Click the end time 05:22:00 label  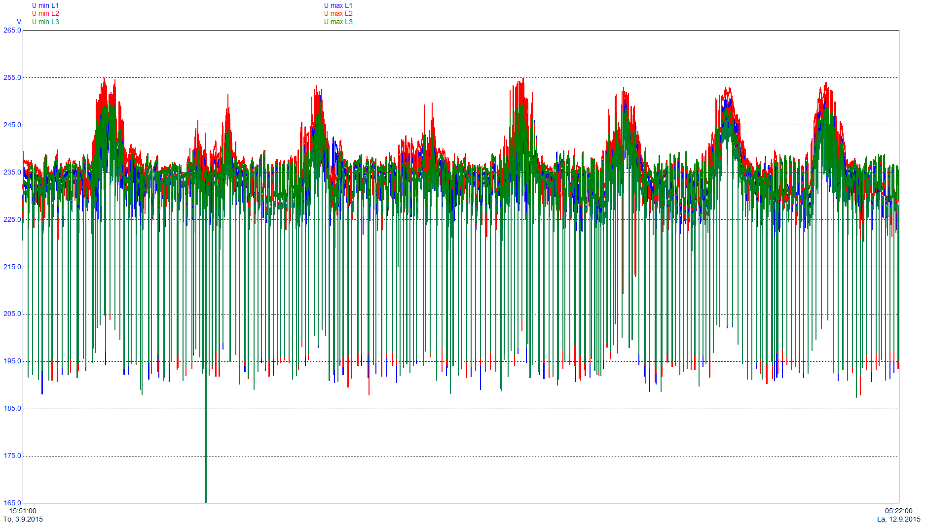tap(898, 511)
